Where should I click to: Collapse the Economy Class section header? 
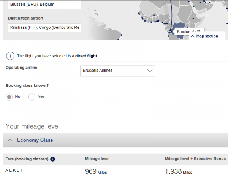tap(116, 140)
